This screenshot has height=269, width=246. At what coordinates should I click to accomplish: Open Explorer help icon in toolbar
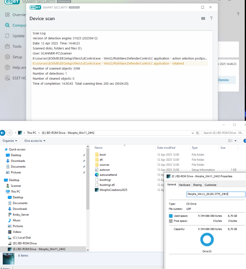[245, 141]
